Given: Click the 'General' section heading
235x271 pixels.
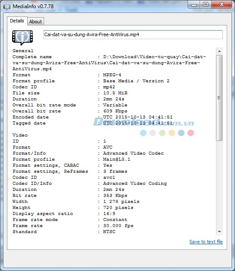Looking at the screenshot, I should coord(23,51).
